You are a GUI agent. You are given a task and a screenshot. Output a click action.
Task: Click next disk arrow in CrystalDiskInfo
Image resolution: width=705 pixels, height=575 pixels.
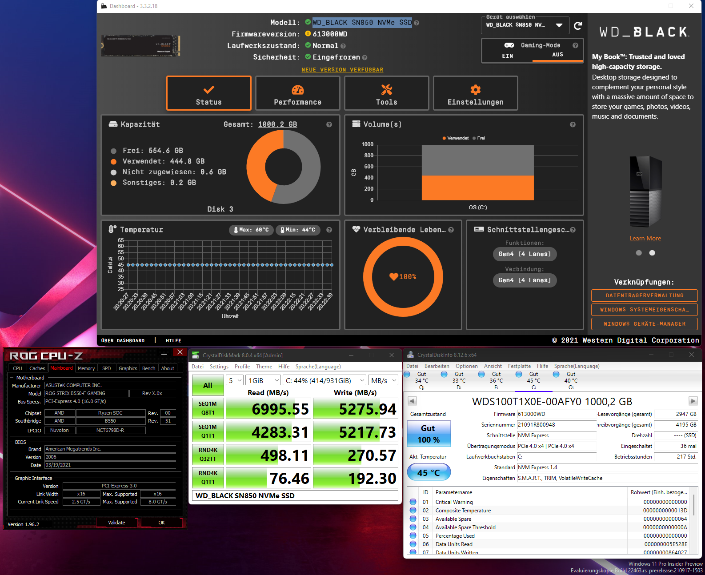pyautogui.click(x=693, y=401)
